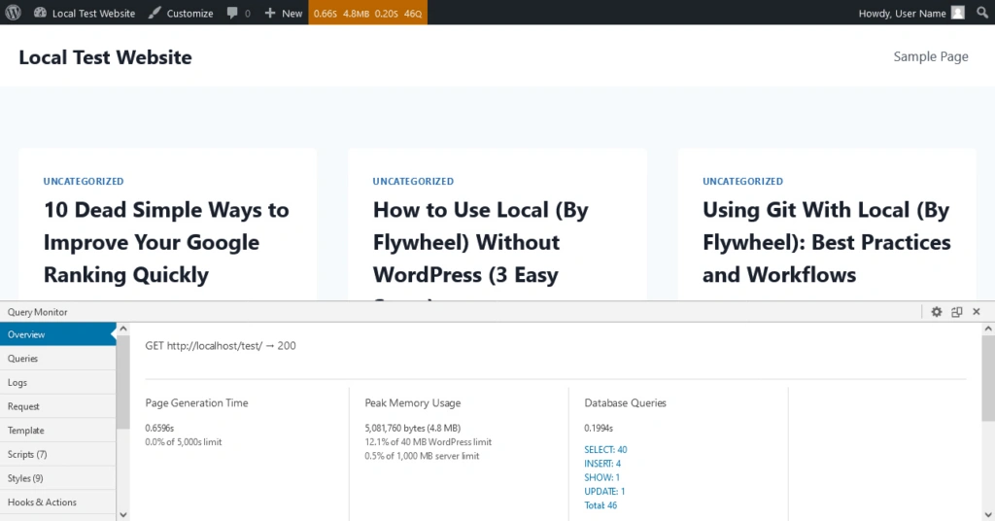Open Query Monitor stats summary in admin bar

coord(367,14)
